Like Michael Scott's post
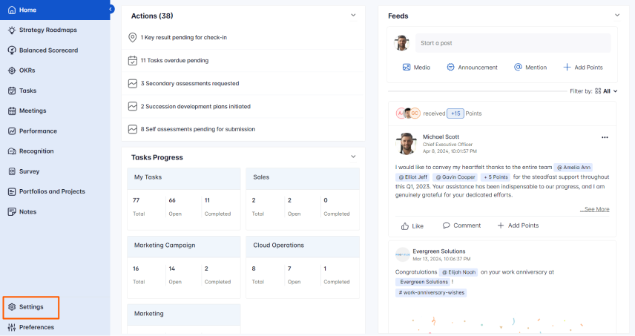Viewport: 635px width, 336px height. (412, 226)
